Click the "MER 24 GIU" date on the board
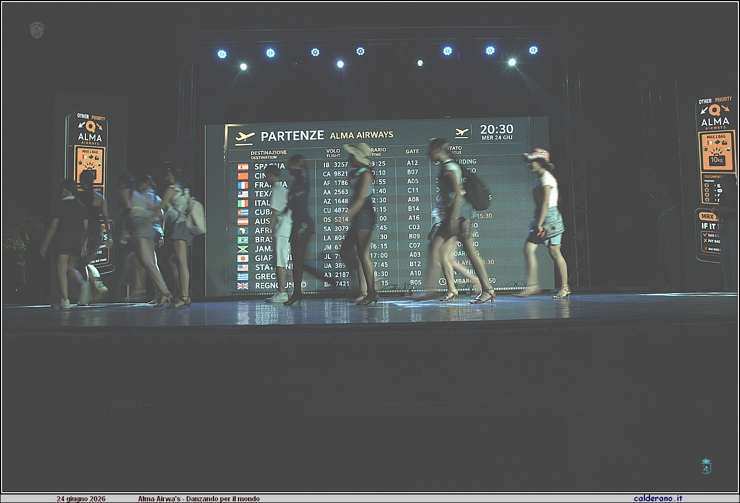Screen dimensions: 740x503 (497, 138)
